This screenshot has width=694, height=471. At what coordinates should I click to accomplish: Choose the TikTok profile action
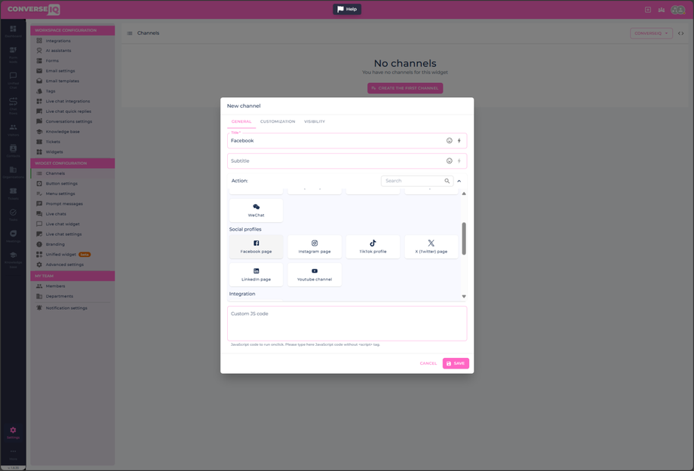click(x=372, y=246)
